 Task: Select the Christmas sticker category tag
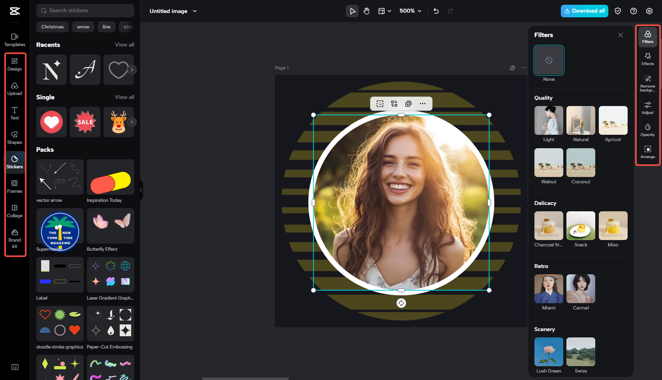52,26
